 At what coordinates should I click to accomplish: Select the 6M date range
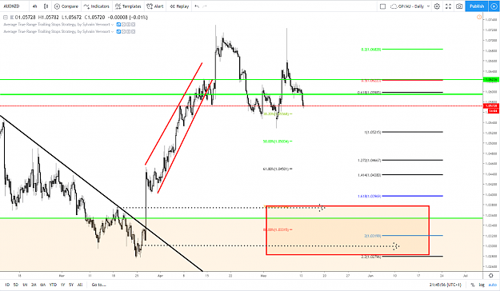(42, 285)
